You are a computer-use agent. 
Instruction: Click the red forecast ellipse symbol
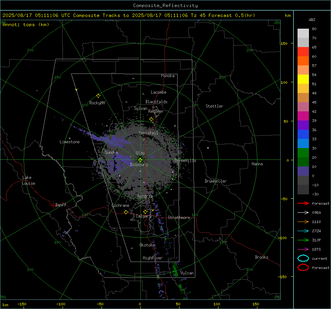(303, 267)
